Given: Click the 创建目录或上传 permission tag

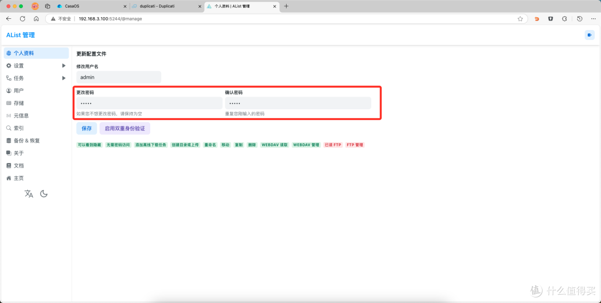Looking at the screenshot, I should [x=185, y=145].
